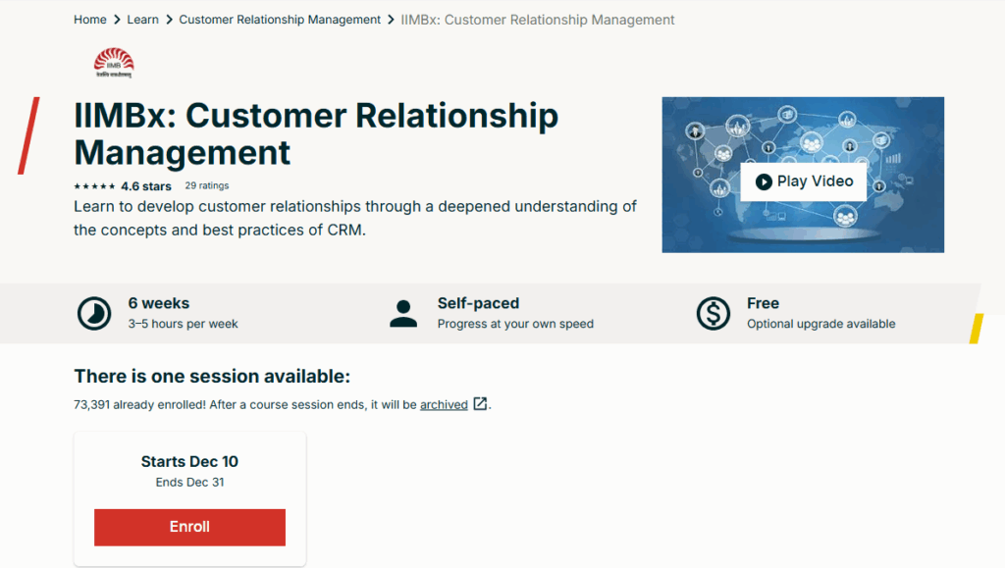Click the IIMBx breadcrumb title
The height and width of the screenshot is (568, 1005).
pos(536,19)
